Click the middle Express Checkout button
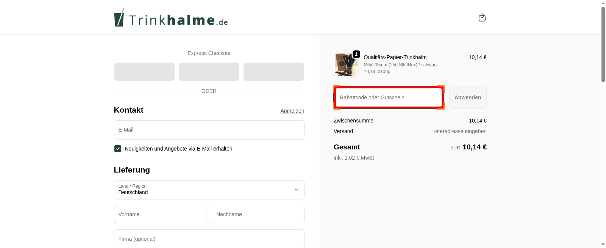 click(x=209, y=72)
